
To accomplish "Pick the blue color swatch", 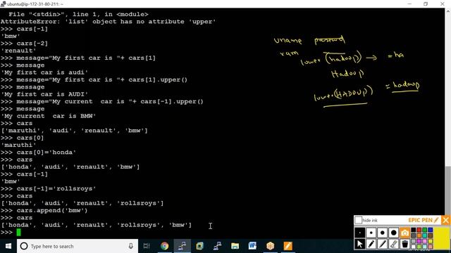I will tap(431, 230).
